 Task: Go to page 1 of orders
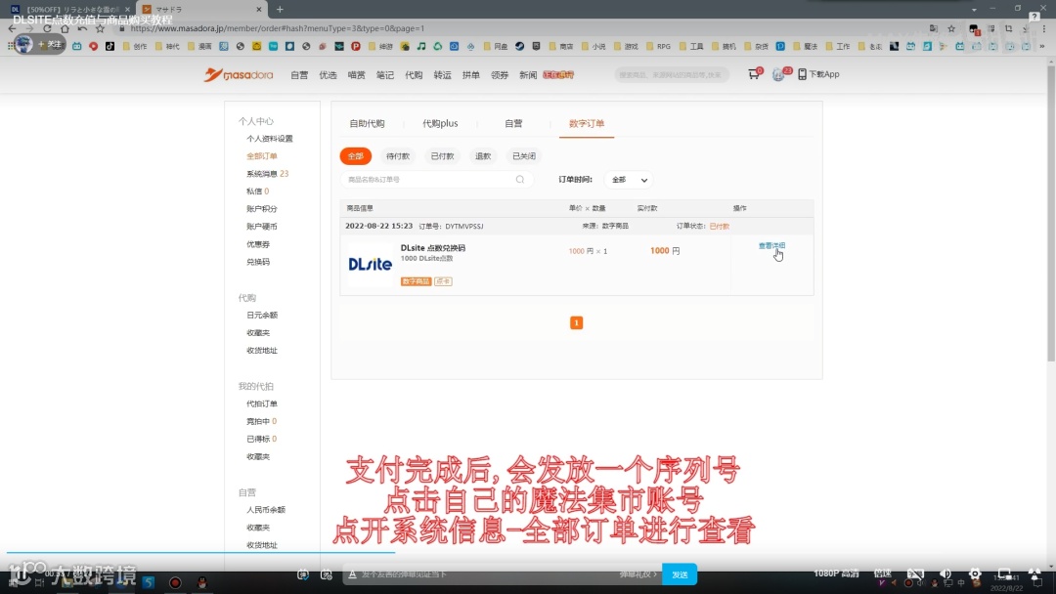click(x=577, y=323)
